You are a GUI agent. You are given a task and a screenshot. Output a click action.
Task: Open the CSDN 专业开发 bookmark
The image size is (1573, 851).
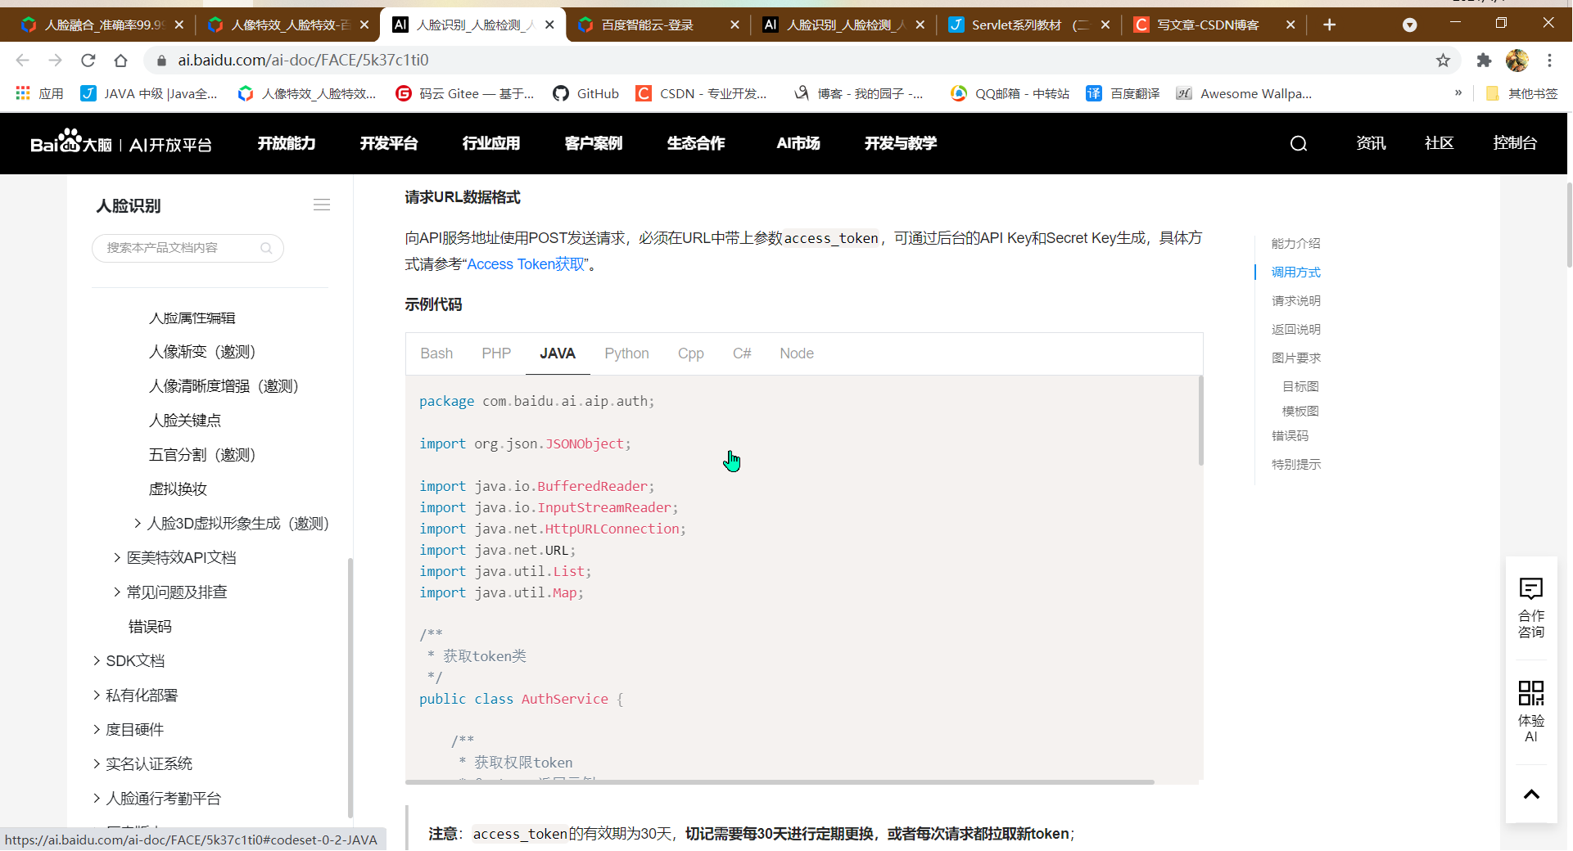[702, 93]
